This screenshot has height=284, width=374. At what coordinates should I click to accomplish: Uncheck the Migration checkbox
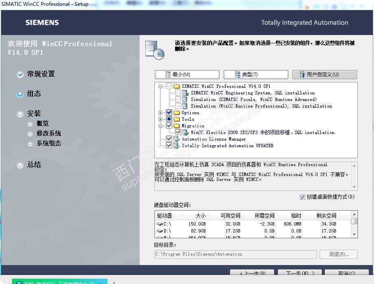coord(169,126)
